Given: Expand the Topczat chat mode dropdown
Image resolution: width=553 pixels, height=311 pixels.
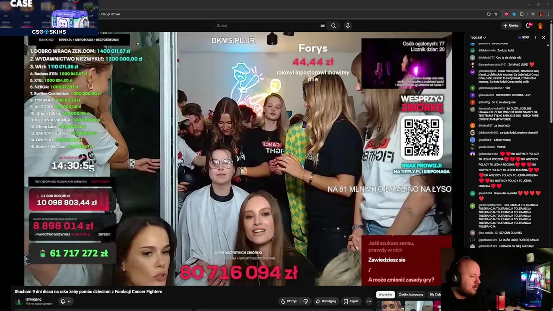Looking at the screenshot, I should coord(478,38).
